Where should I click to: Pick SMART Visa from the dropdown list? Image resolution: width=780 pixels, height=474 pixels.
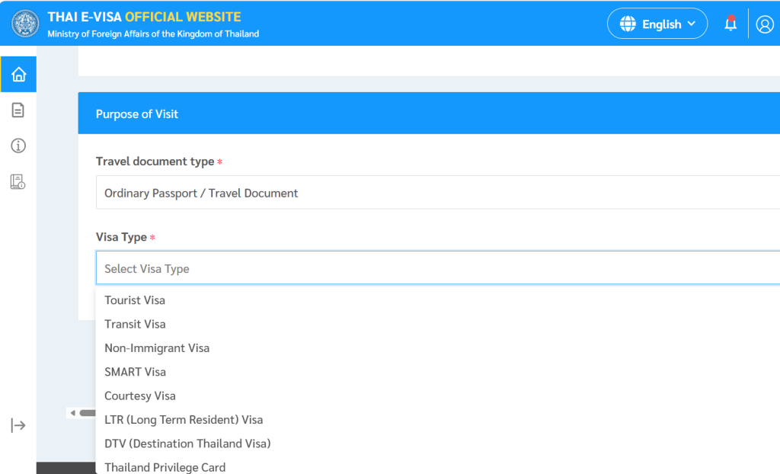135,372
